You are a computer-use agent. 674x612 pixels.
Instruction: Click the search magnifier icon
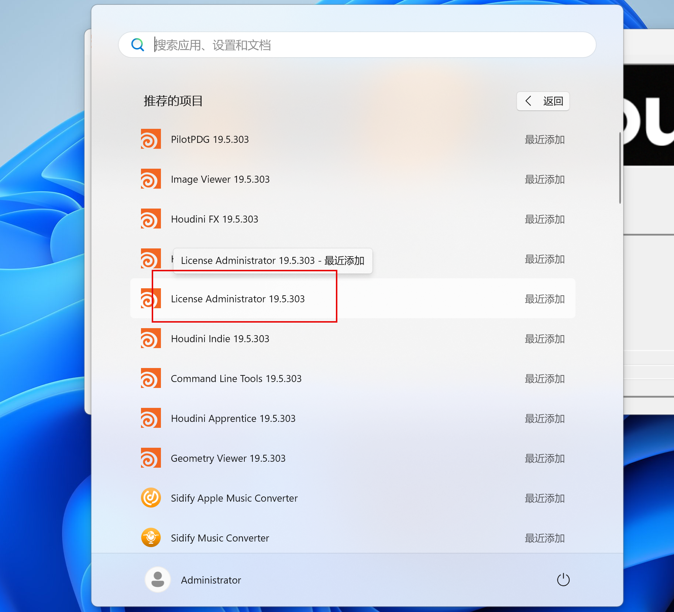(x=138, y=45)
